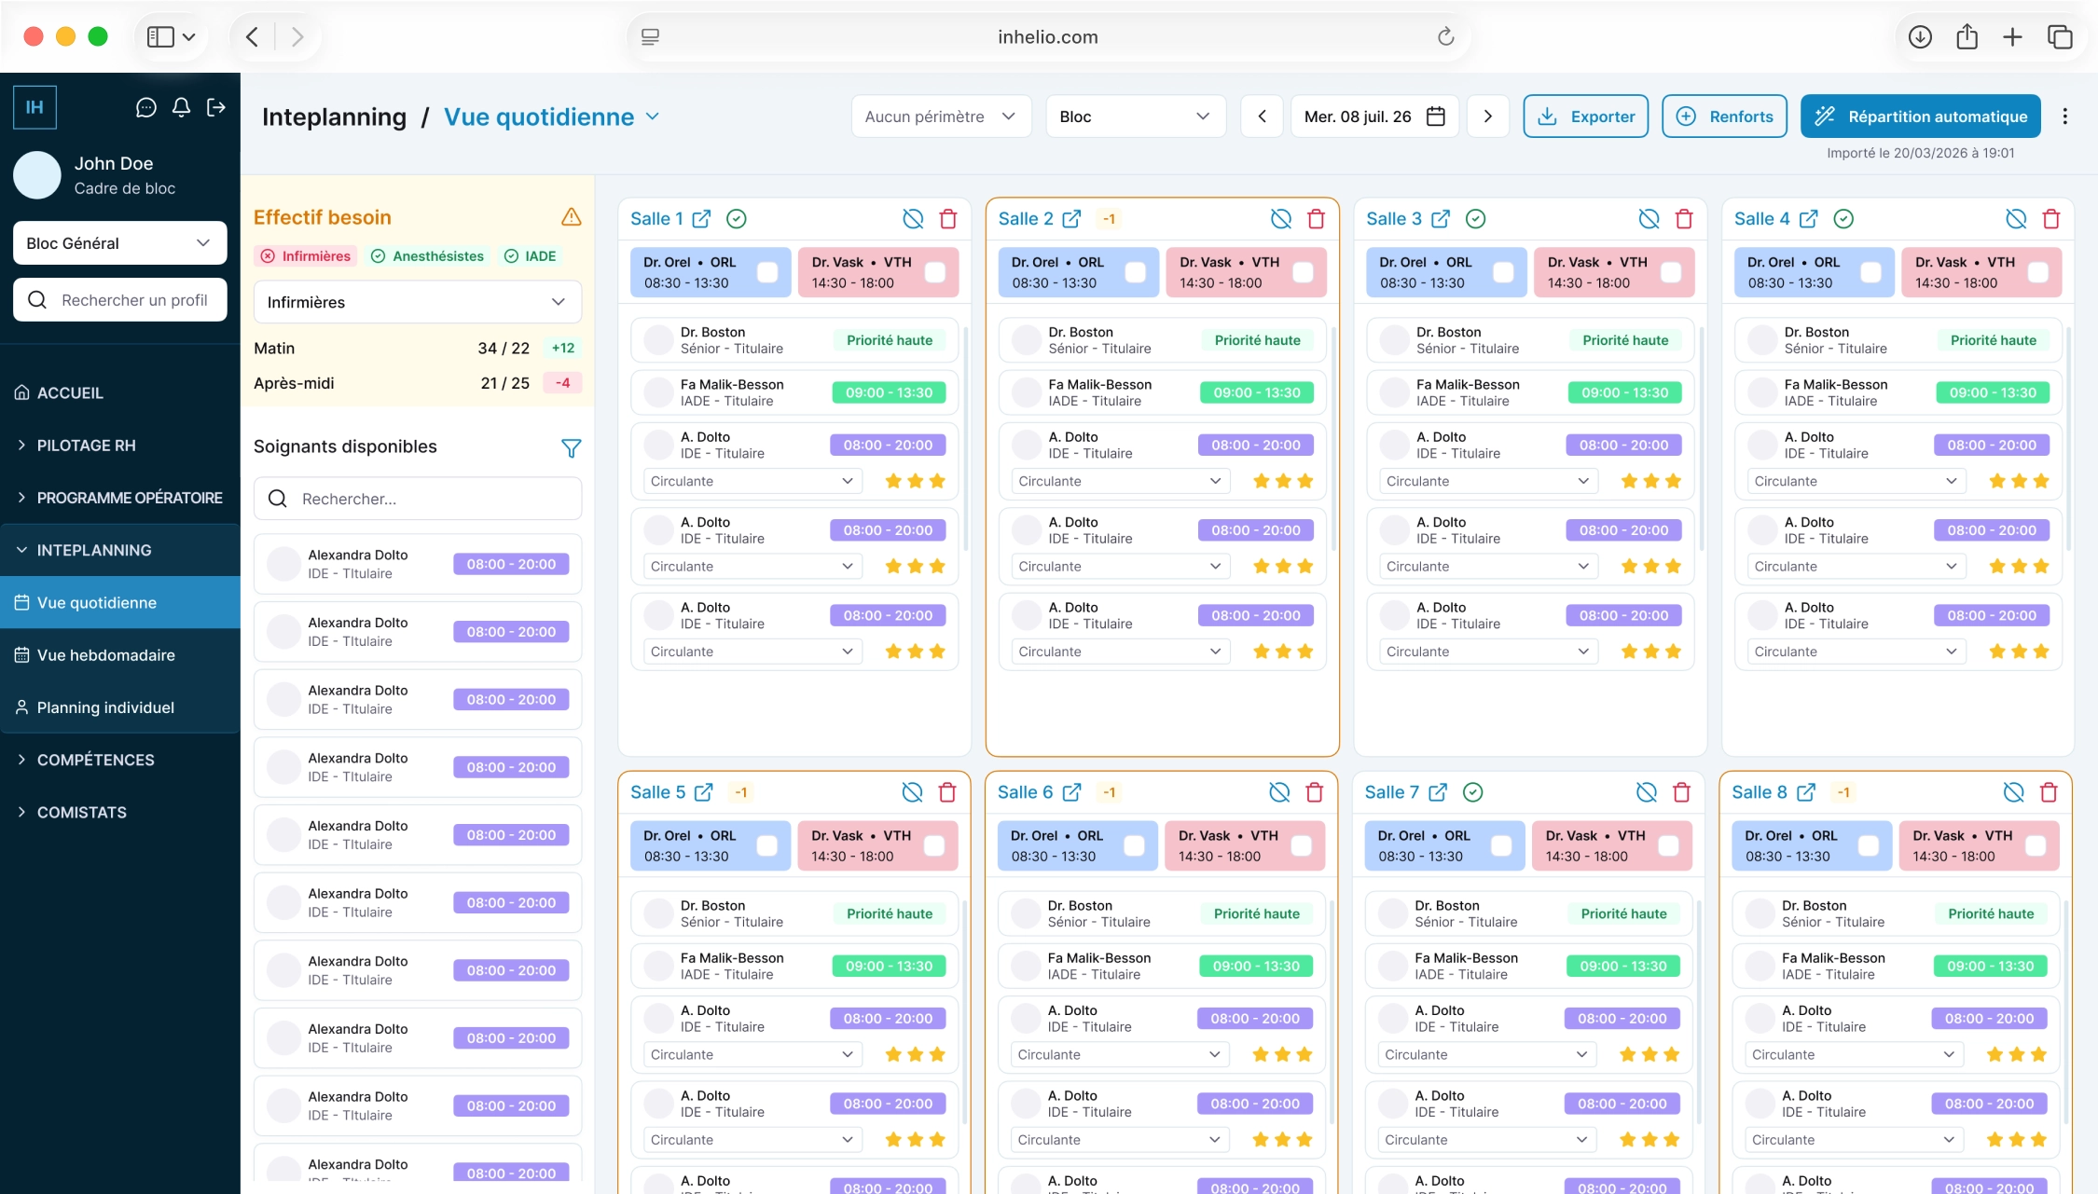Click the logout icon in sidebar

(216, 108)
